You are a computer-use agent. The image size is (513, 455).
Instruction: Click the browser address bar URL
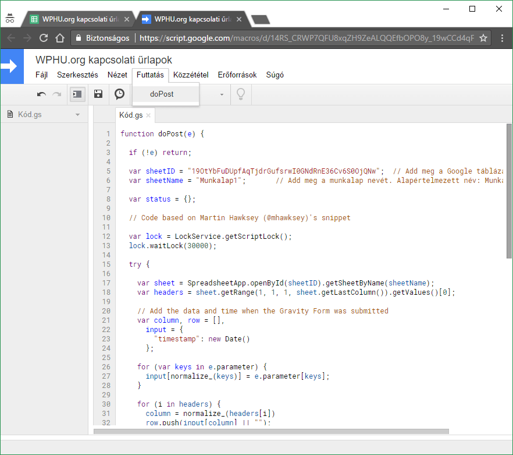[307, 38]
